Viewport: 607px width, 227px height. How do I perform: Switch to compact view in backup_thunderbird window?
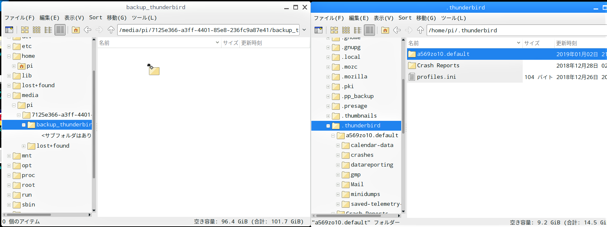tap(48, 30)
